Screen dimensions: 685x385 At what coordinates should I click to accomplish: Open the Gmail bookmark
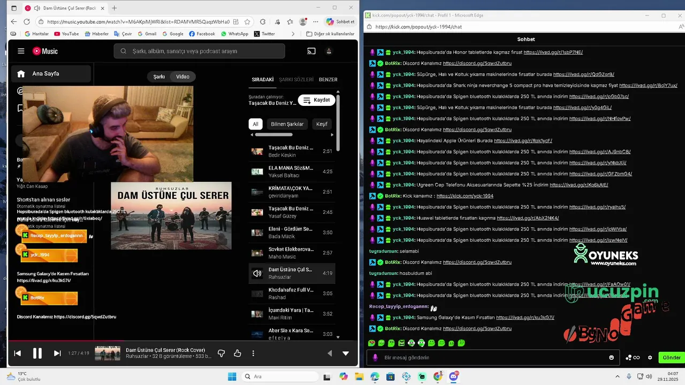pos(147,34)
